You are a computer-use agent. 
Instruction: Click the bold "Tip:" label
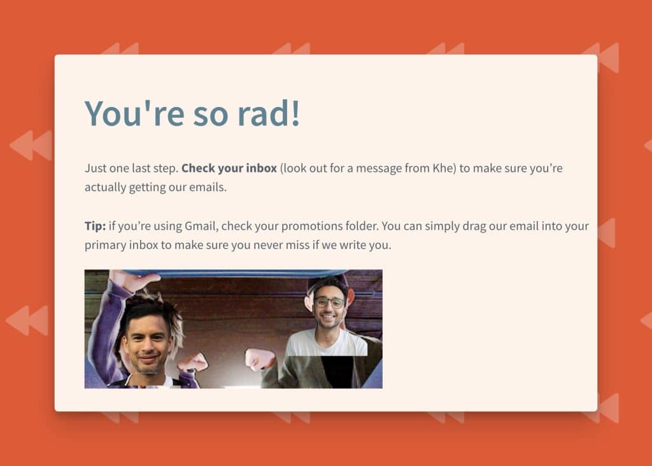[95, 226]
